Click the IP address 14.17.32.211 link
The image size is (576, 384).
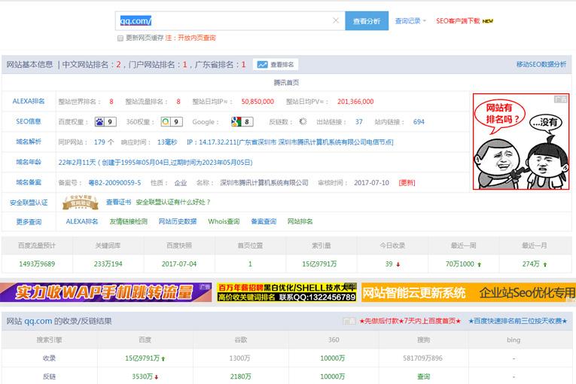point(290,142)
